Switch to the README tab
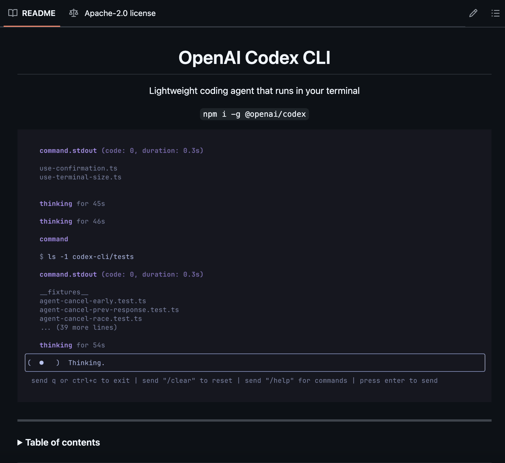Viewport: 505px width, 463px height. (x=39, y=13)
